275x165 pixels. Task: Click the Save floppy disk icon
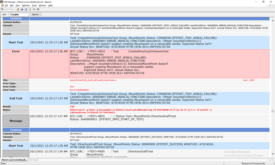click(x=22, y=9)
